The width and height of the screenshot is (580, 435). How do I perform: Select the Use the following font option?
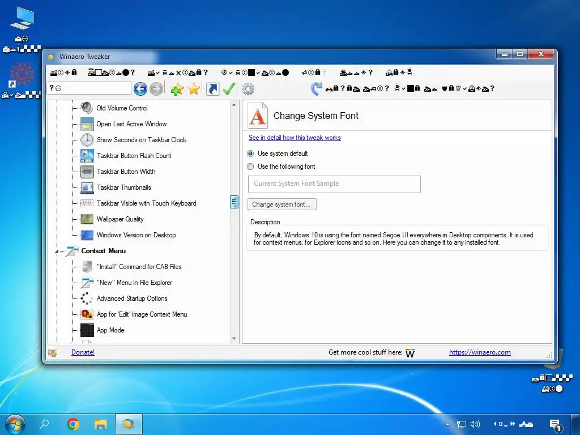pyautogui.click(x=250, y=167)
